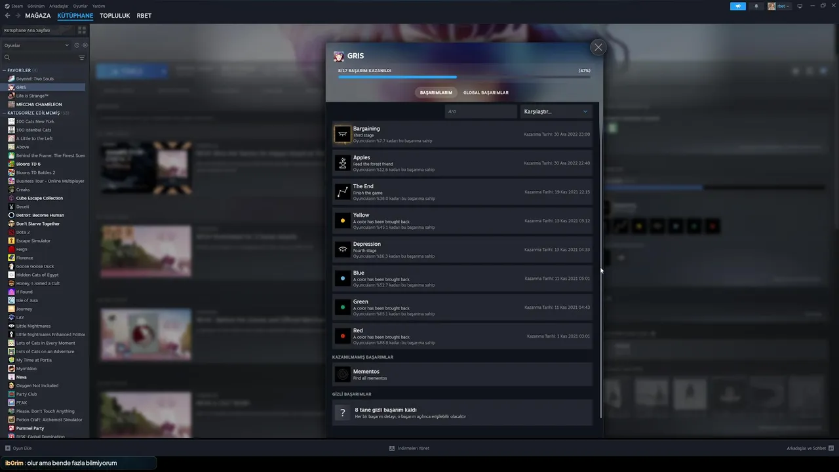Open the MAĞAZA store tab
Image resolution: width=839 pixels, height=472 pixels.
point(38,16)
